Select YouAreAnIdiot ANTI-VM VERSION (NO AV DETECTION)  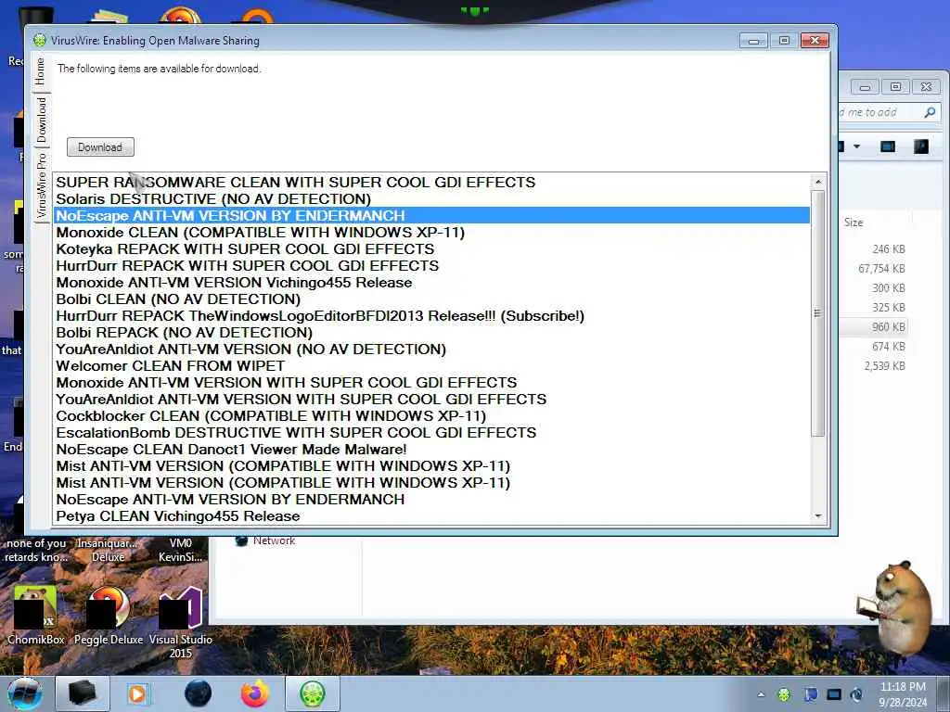coord(431,350)
